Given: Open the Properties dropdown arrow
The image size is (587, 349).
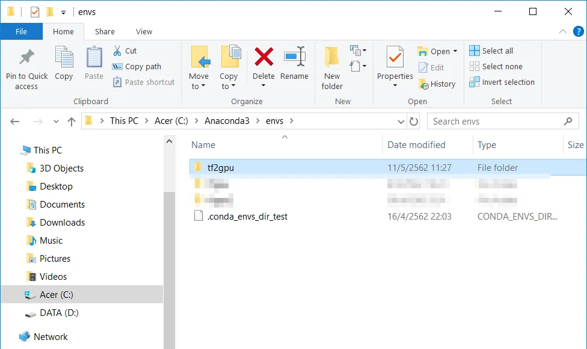Looking at the screenshot, I should pos(395,85).
